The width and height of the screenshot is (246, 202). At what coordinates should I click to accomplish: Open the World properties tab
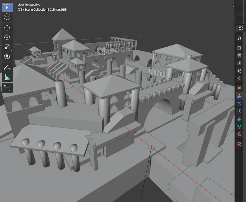239,78
